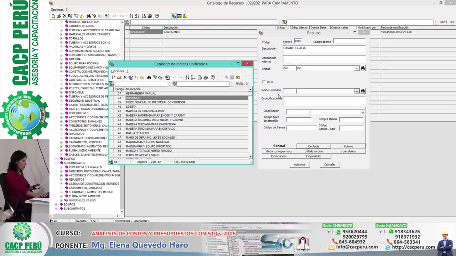Image resolution: width=456 pixels, height=256 pixels.
Task: Open Opciones menu in Indices Unificados window
Action: 118,71
